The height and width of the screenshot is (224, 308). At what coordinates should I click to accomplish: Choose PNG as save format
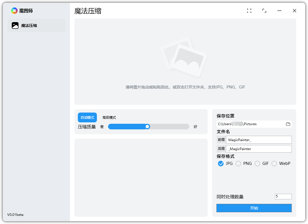[x=238, y=164]
